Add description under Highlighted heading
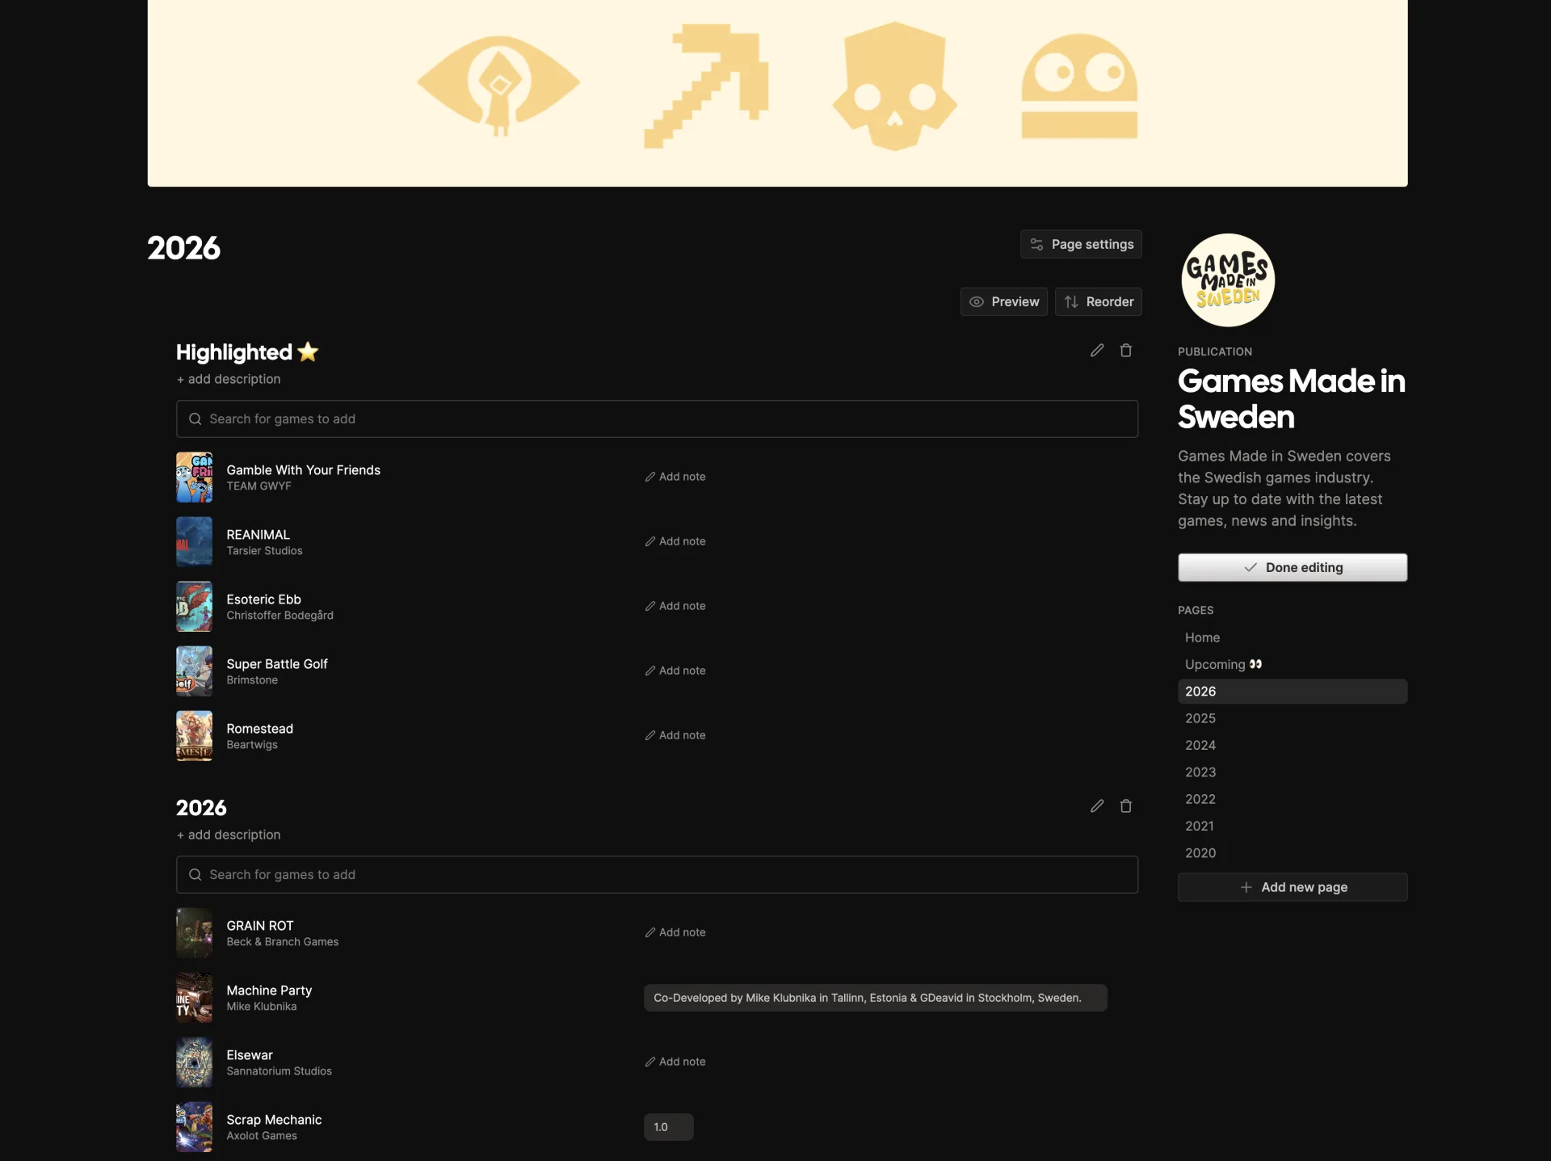1551x1161 pixels. tap(229, 379)
